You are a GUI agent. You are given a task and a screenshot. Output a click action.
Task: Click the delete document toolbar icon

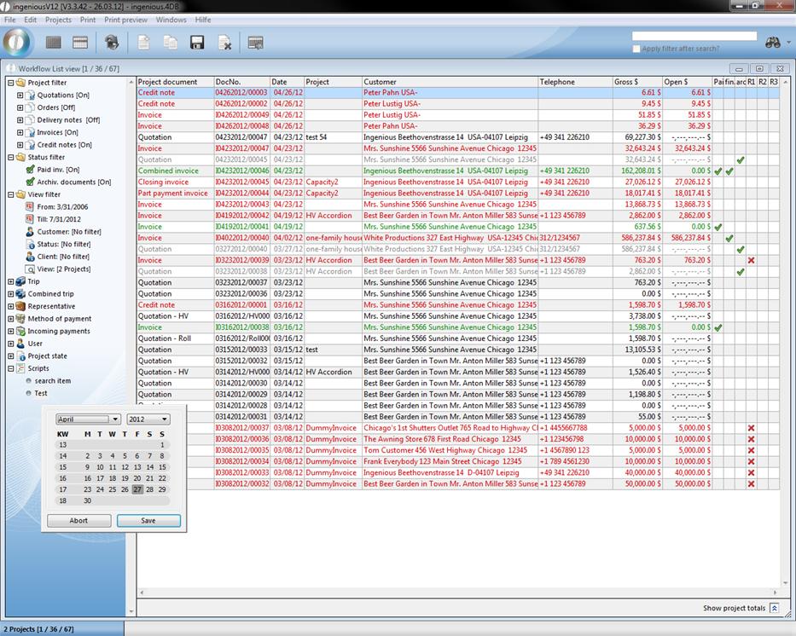pos(224,43)
